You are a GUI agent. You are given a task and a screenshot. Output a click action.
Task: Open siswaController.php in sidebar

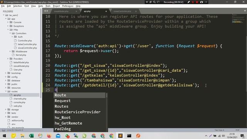click(x=27, y=48)
